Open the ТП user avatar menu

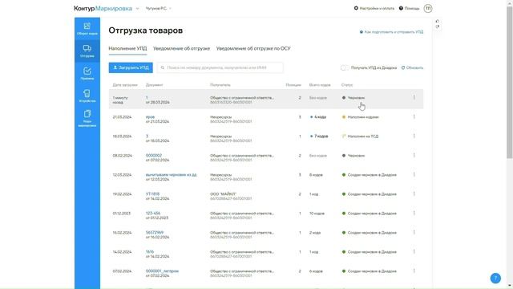point(427,8)
